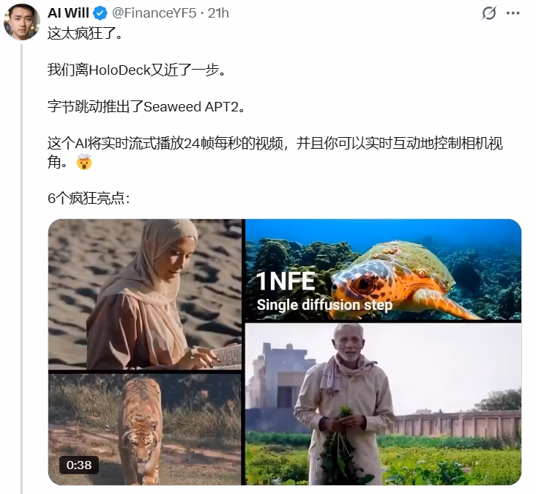Open the @FinanceYF5 handle link
Image resolution: width=536 pixels, height=494 pixels.
click(x=155, y=13)
